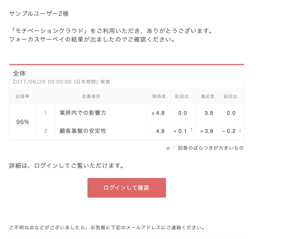Click the 96% 回答率 value
Viewport: 282px width, 239px height.
(x=22, y=121)
